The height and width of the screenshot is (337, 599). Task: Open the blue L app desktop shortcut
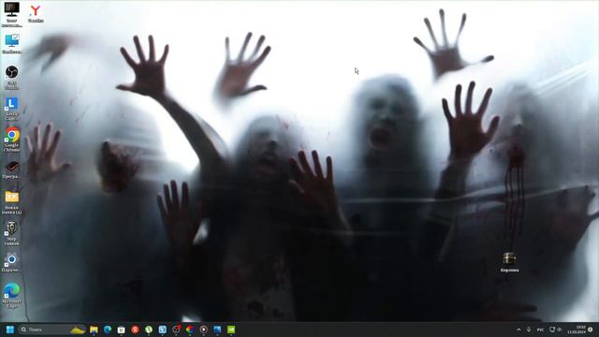(x=11, y=109)
